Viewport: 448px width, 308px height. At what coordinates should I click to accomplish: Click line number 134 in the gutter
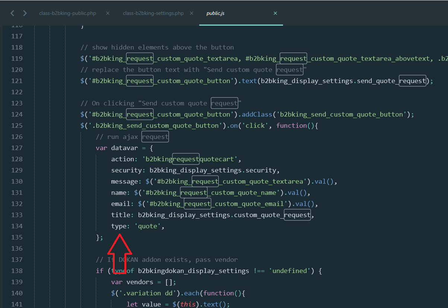[17, 226]
